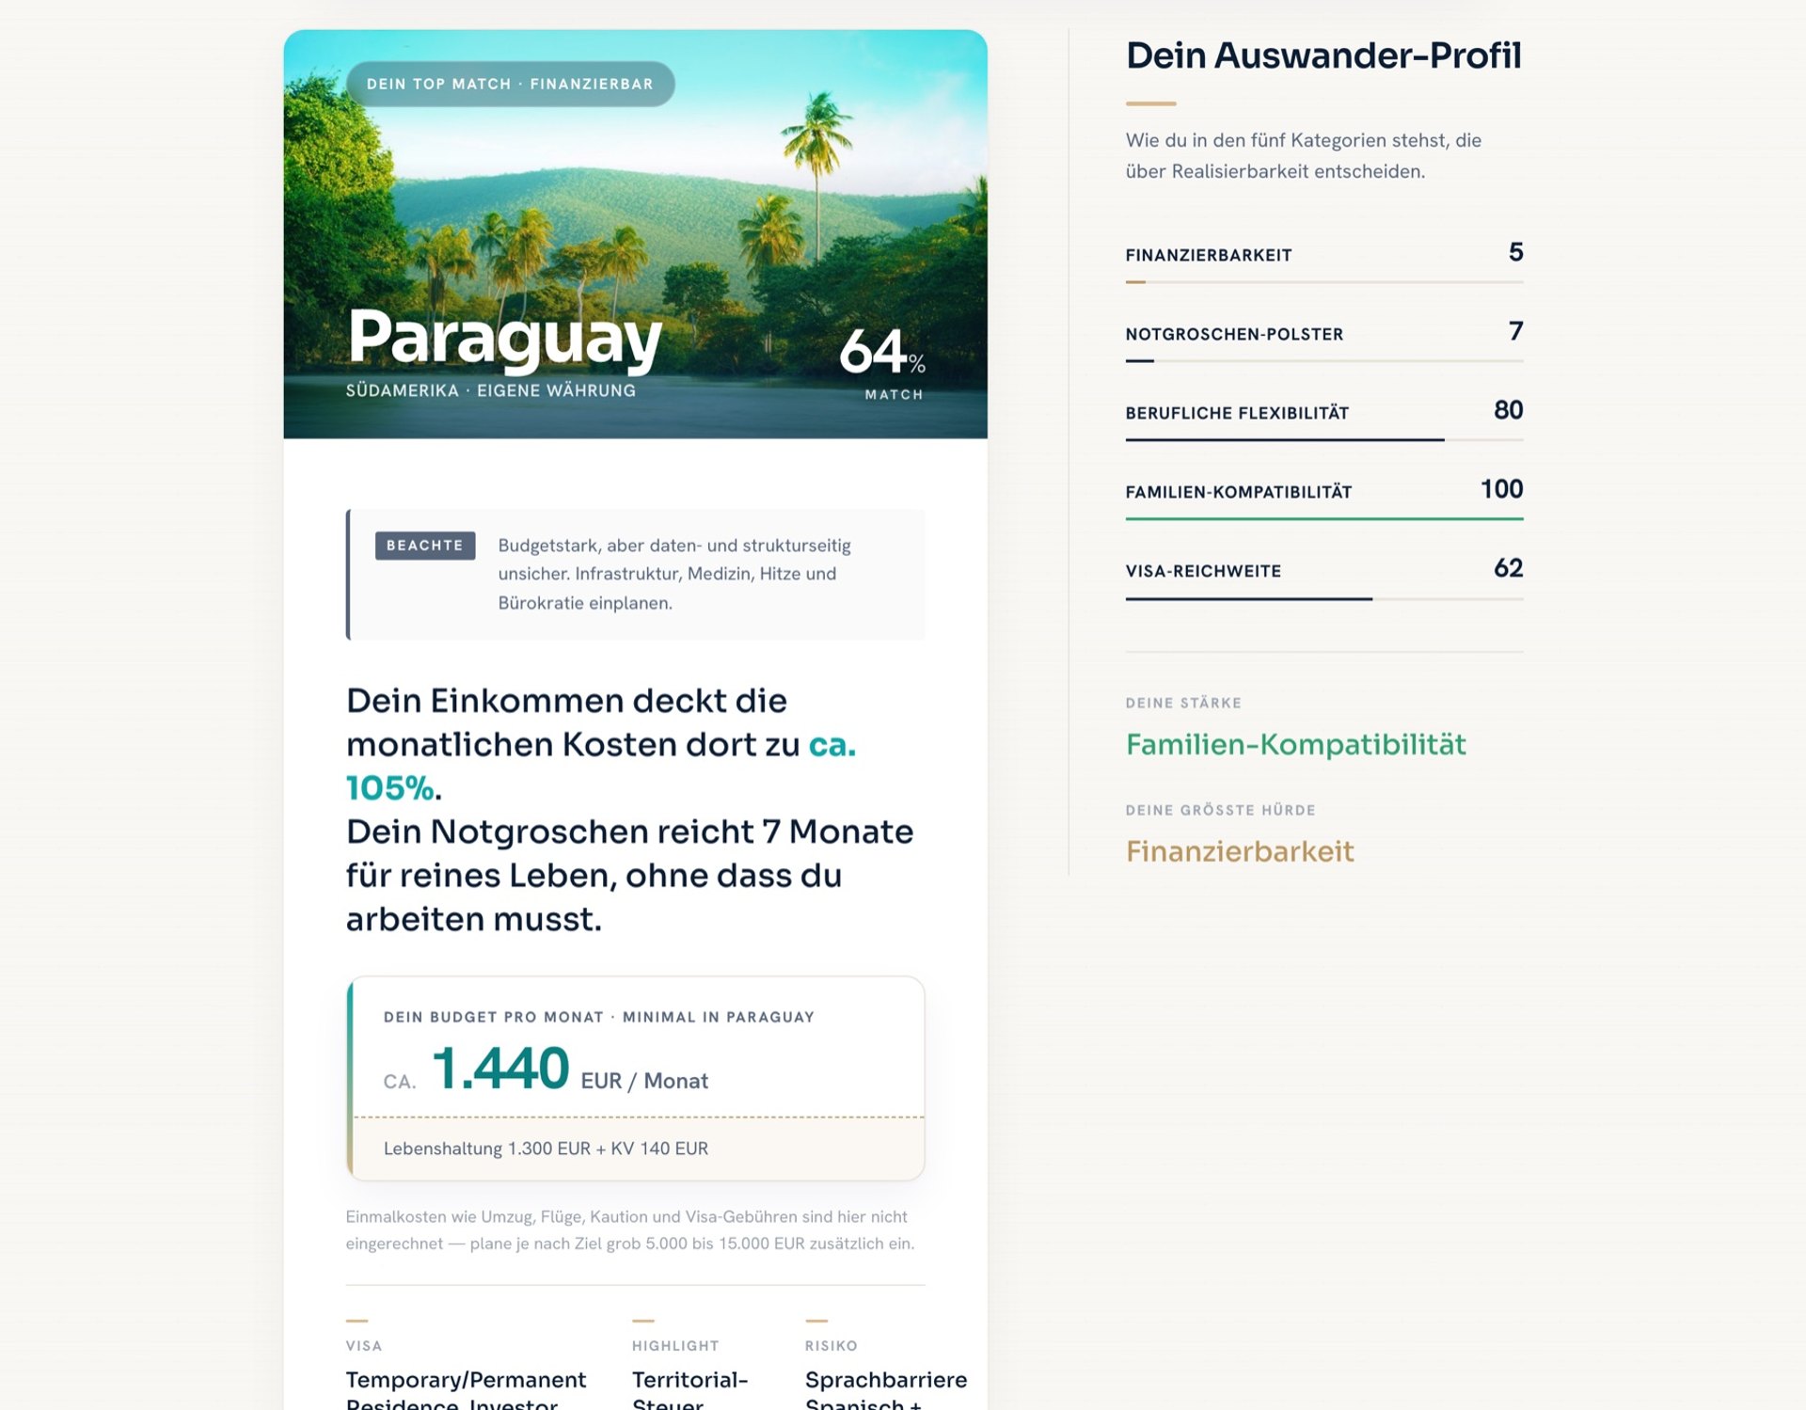Click the Finanzierbarkeit category label
The width and height of the screenshot is (1806, 1410).
tap(1209, 255)
